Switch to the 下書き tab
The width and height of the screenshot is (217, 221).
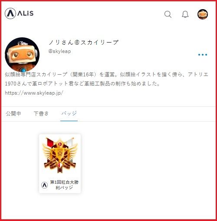(41, 113)
